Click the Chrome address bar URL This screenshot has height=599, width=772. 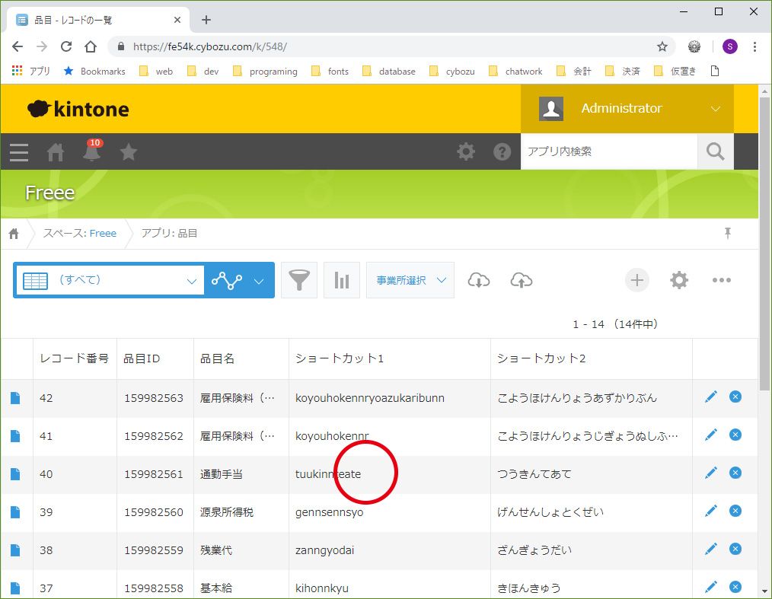coord(210,46)
